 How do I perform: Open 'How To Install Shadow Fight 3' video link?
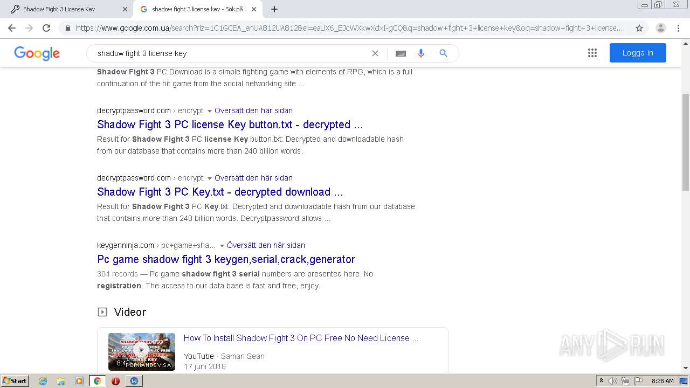pyautogui.click(x=301, y=338)
